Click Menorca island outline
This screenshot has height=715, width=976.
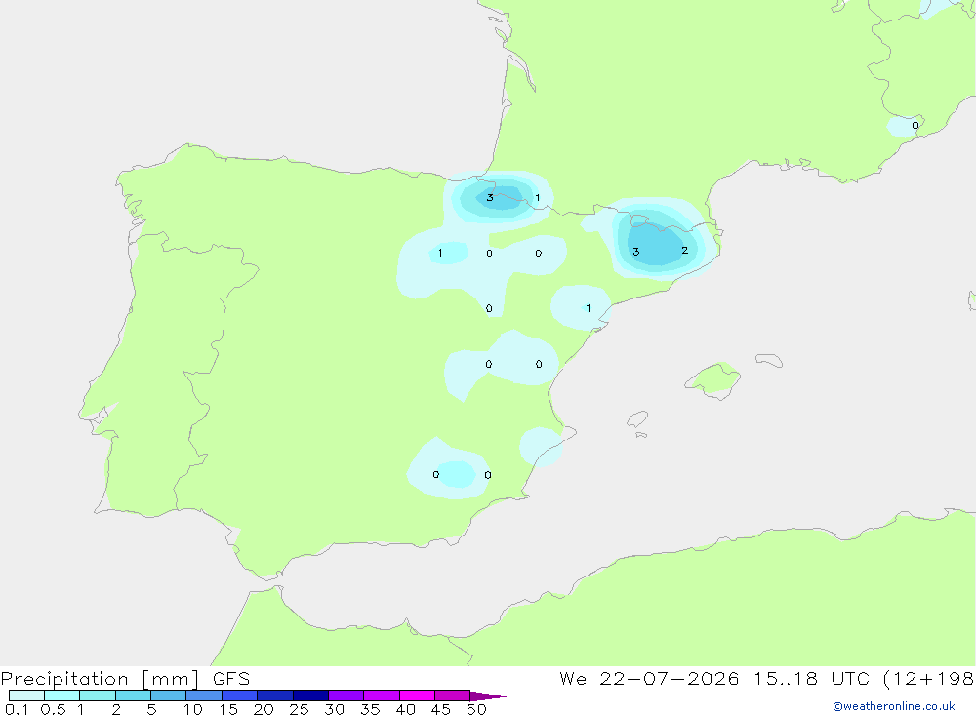click(769, 360)
